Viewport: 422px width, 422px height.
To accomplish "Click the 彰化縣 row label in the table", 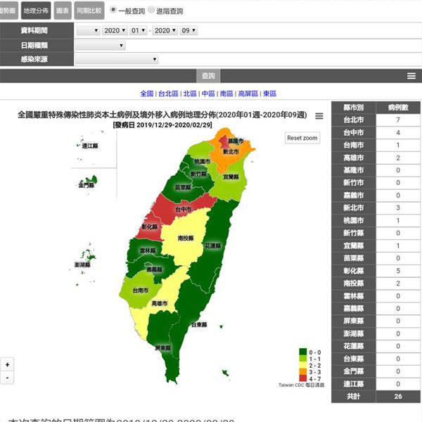I will [x=353, y=271].
